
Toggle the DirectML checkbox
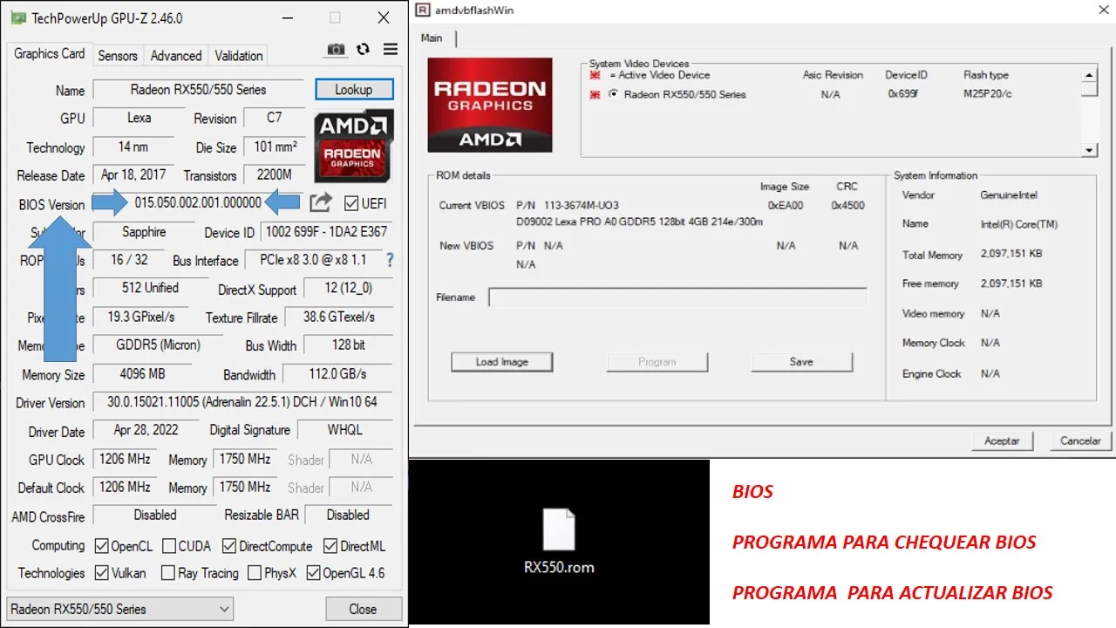tap(330, 546)
